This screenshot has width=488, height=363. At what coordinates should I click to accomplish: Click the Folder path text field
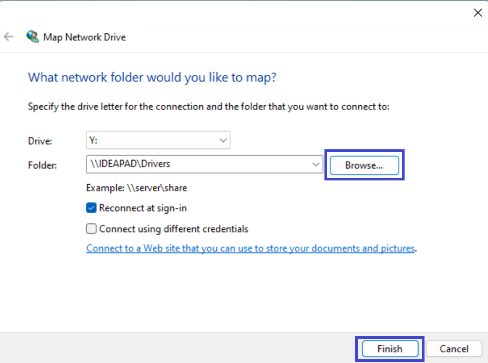[x=198, y=164]
